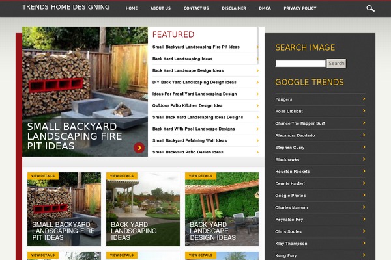The width and height of the screenshot is (391, 260).
Task: Click the arrow beside Google Photos
Action: pyautogui.click(x=364, y=195)
